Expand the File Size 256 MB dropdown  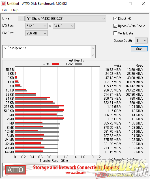[x=37, y=33]
